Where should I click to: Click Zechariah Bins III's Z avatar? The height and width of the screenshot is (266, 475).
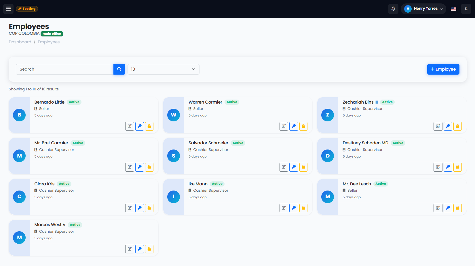[x=328, y=115]
